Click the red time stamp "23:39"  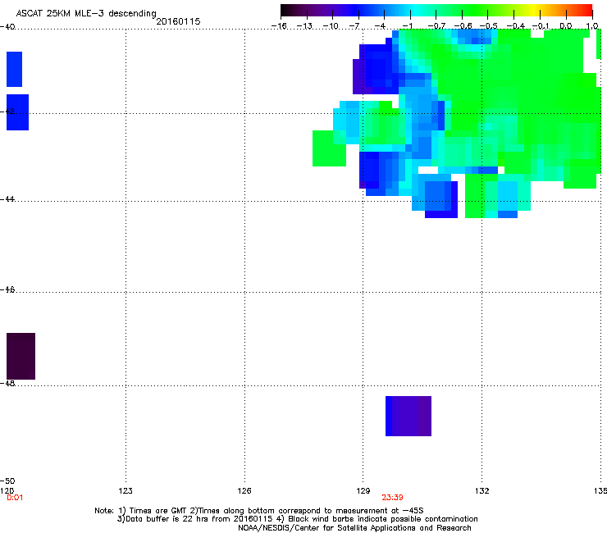click(392, 498)
